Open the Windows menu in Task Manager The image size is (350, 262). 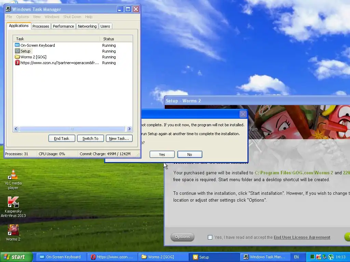click(52, 17)
